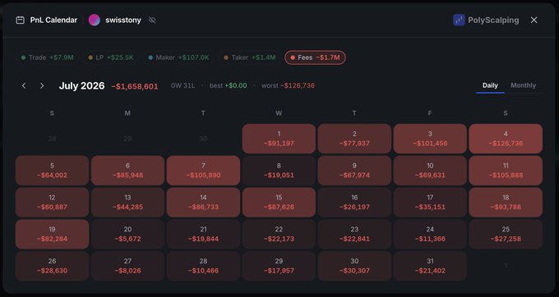The image size is (559, 297).
Task: Open the PolyScalping logo
Action: pyautogui.click(x=459, y=20)
